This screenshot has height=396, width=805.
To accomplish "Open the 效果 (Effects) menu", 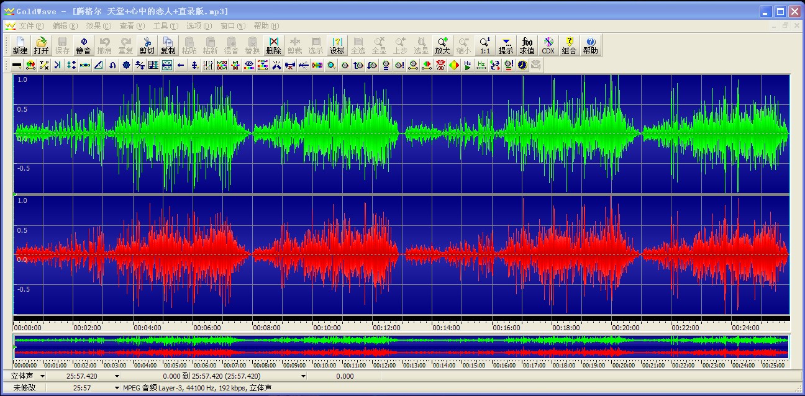I will 98,26.
